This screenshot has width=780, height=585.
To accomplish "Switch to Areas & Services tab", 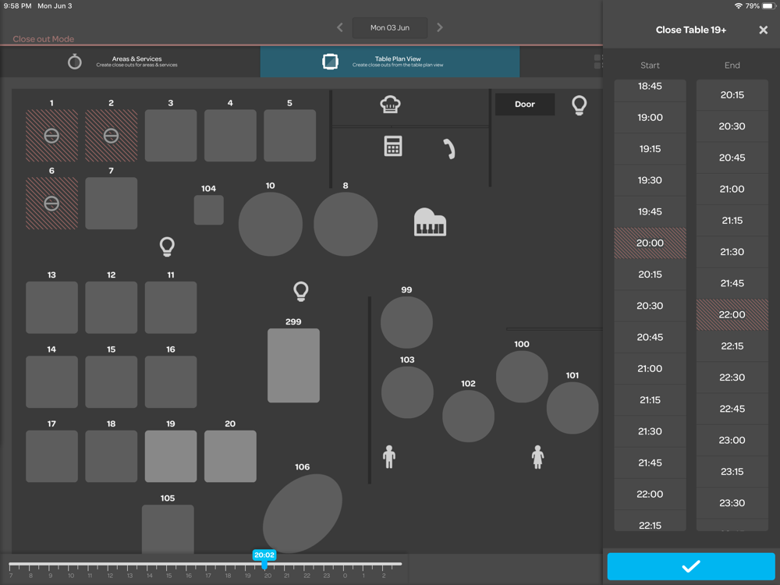I will tap(130, 62).
